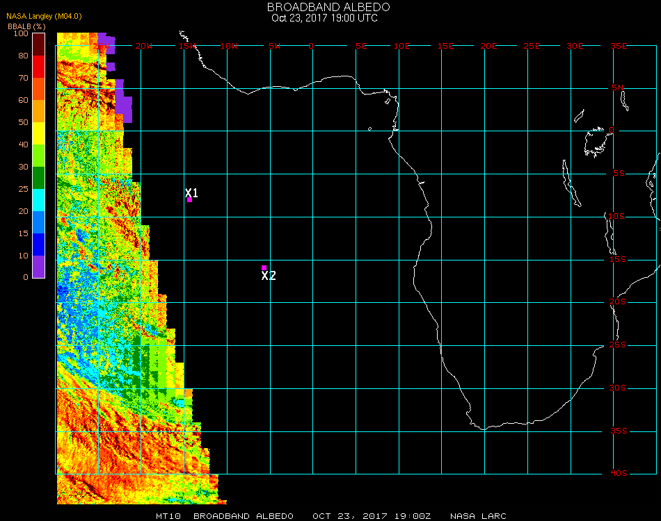661x521 pixels.
Task: Click the '20S' latitude label
Action: click(x=618, y=302)
